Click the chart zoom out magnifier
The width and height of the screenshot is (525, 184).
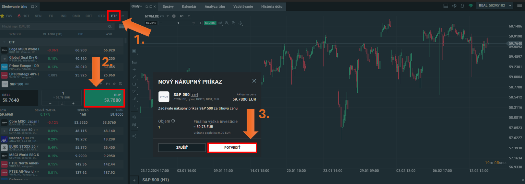tap(227, 23)
